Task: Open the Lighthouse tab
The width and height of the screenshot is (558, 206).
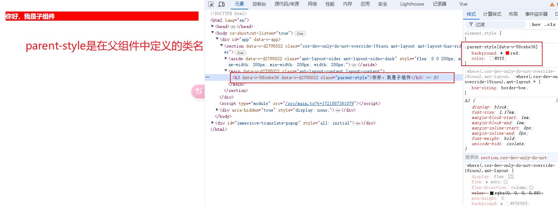Action: click(x=412, y=4)
